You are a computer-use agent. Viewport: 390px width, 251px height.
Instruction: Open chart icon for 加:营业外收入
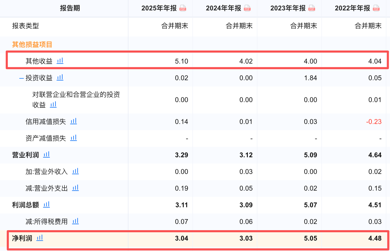coord(75,171)
